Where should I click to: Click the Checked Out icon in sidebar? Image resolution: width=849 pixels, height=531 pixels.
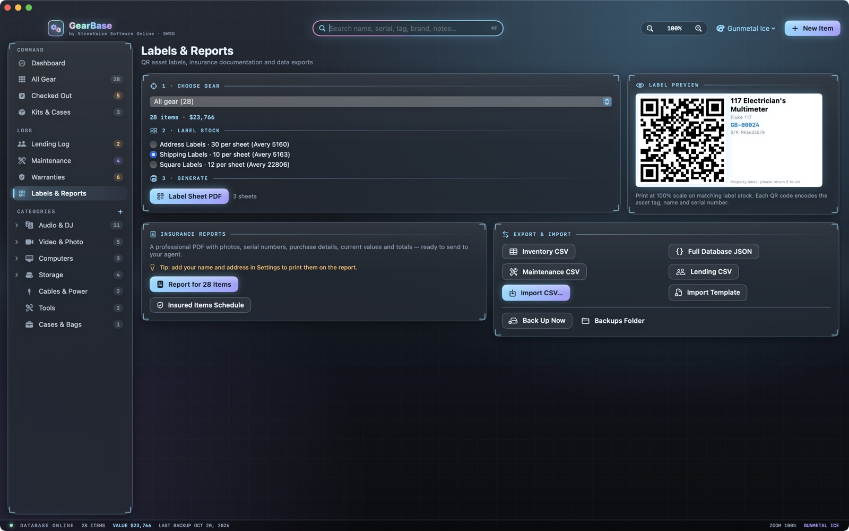pos(22,96)
